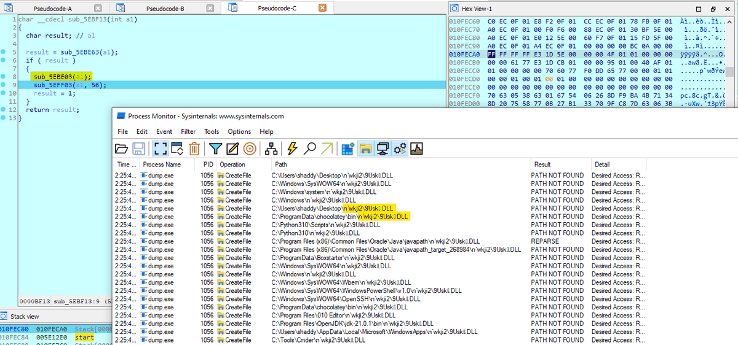This screenshot has width=738, height=345.
Task: Select the row with the C:\Python310\Scripts path
Action: 380,225
